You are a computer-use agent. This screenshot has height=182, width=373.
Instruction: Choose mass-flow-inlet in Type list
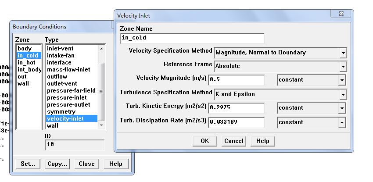click(68, 69)
